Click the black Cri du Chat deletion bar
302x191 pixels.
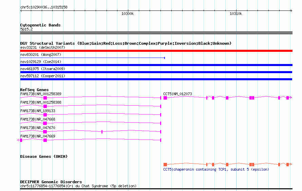[x=156, y=189]
